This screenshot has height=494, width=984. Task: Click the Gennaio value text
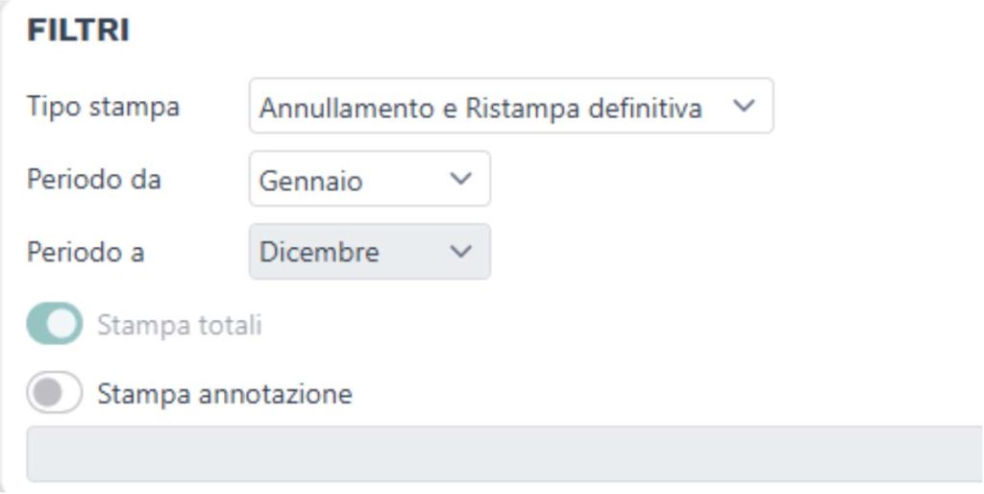(x=311, y=180)
